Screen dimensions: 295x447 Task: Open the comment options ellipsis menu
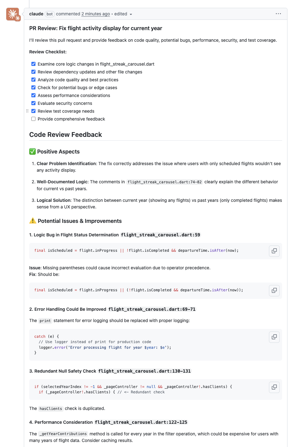tap(278, 14)
